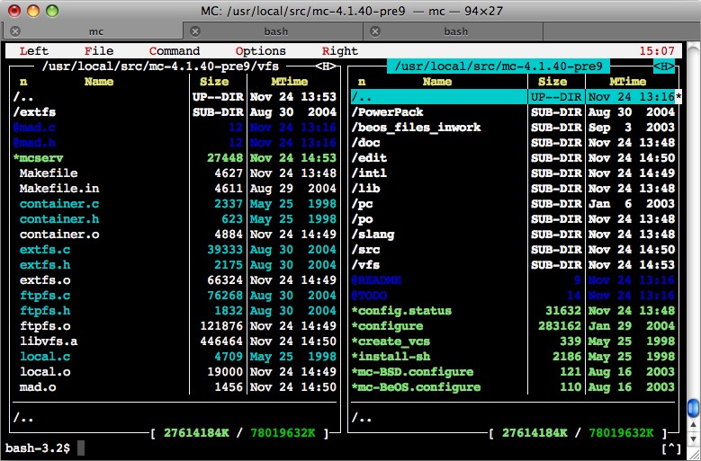Open left panel directory history <H>
The width and height of the screenshot is (701, 461).
pyautogui.click(x=327, y=66)
